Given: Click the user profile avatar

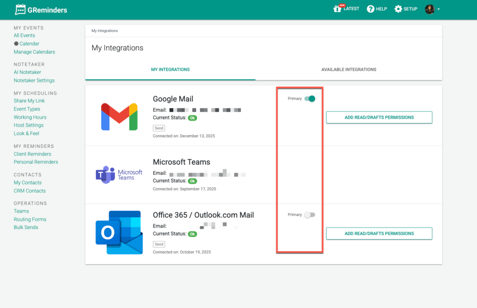Looking at the screenshot, I should coord(429,9).
